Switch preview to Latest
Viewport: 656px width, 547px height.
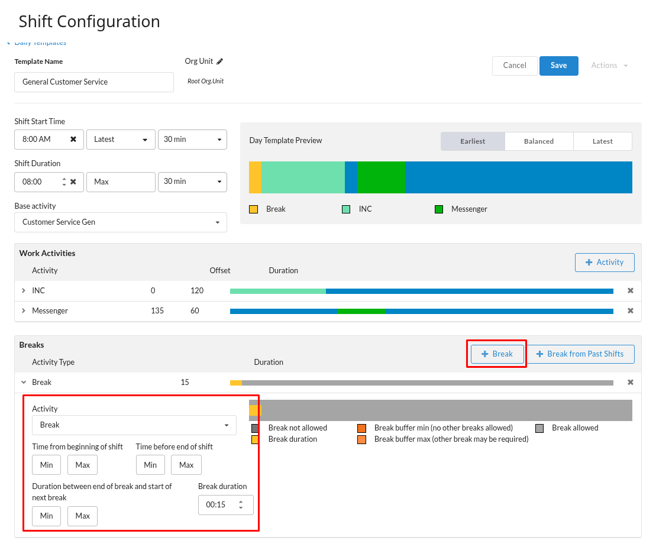click(602, 141)
